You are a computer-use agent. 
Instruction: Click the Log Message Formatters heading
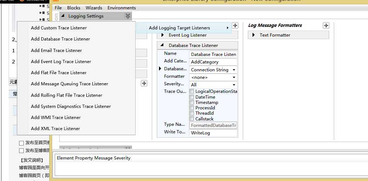(275, 25)
